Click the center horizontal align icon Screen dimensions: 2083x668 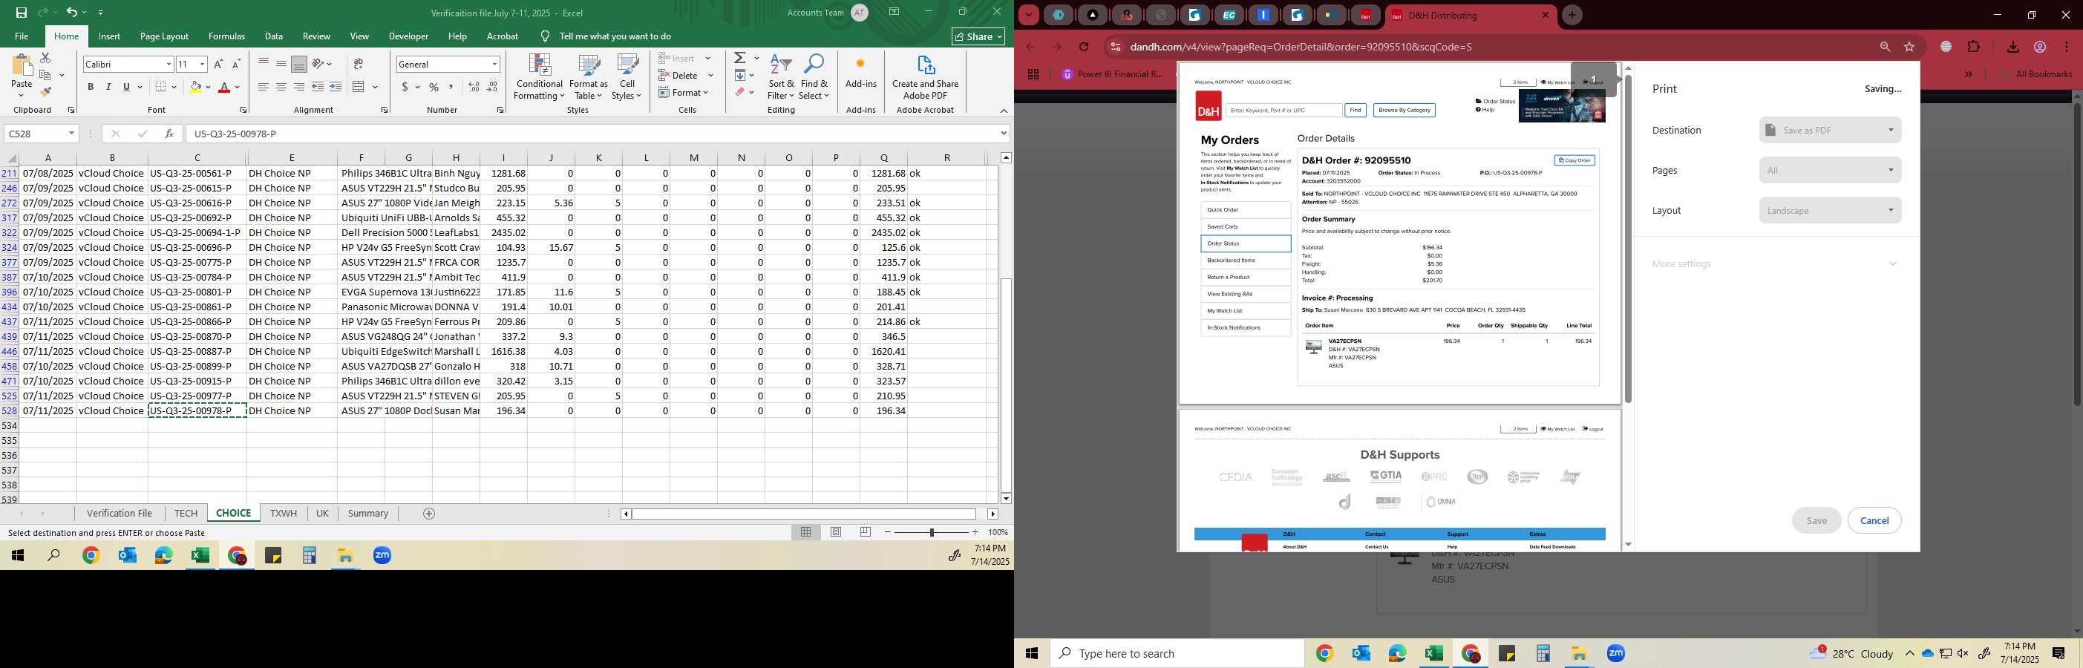(x=281, y=88)
